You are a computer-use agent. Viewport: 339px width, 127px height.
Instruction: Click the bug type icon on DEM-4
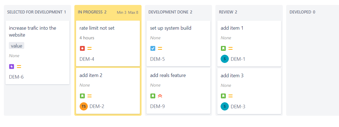(82, 48)
